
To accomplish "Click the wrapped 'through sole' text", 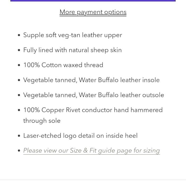I will [42, 121].
